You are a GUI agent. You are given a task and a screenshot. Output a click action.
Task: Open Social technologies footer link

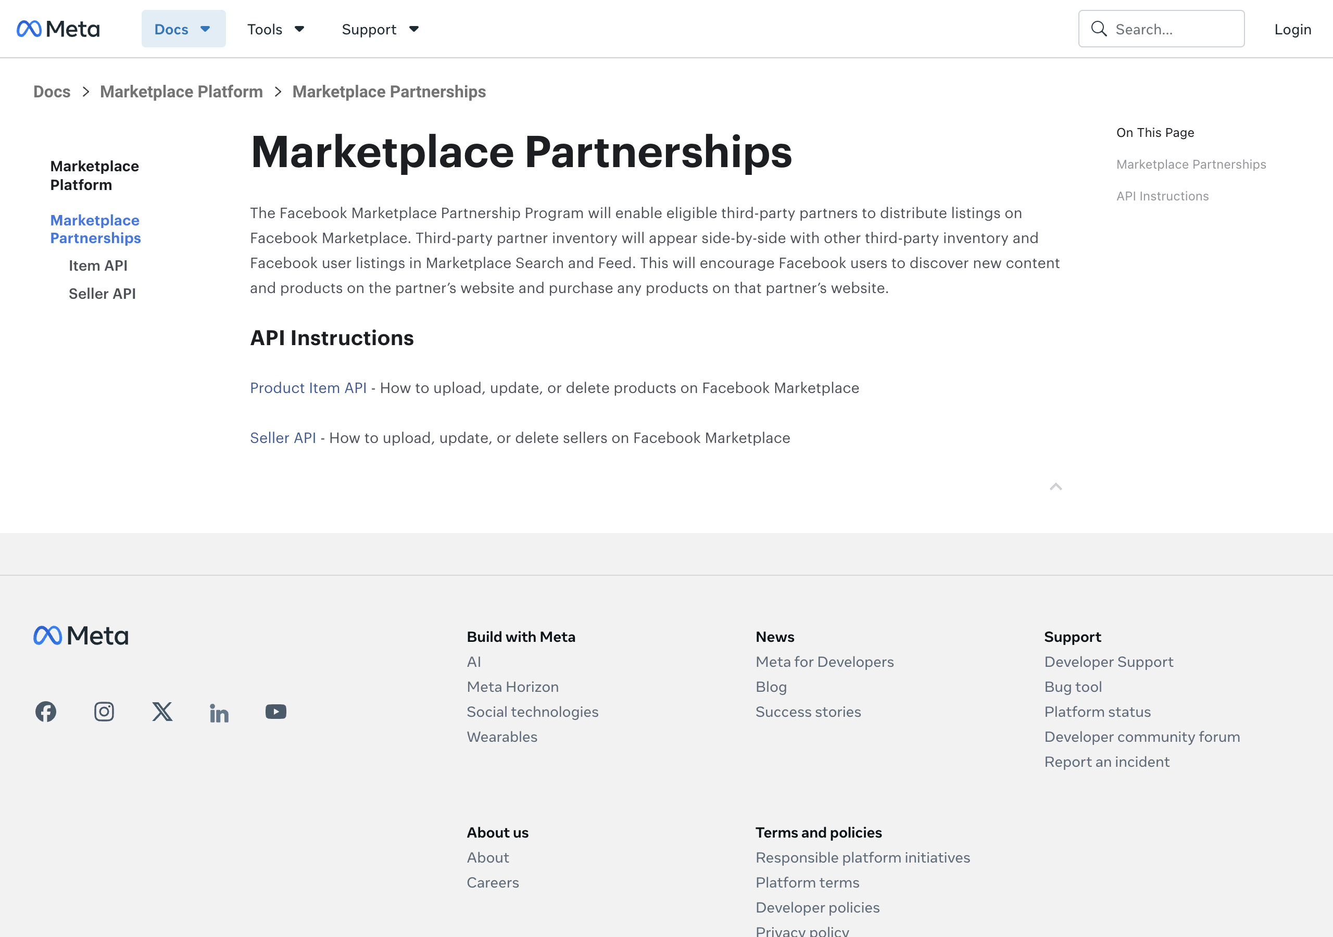tap(532, 712)
